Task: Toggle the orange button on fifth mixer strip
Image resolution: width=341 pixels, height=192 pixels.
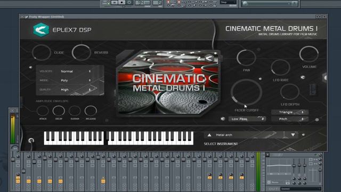Action: click(x=60, y=181)
